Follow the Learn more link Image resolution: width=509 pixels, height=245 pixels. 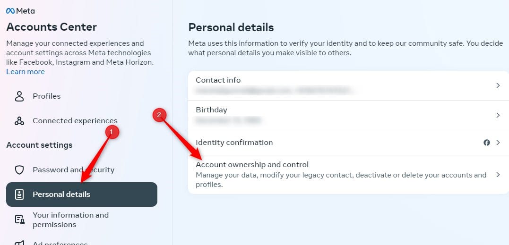26,72
